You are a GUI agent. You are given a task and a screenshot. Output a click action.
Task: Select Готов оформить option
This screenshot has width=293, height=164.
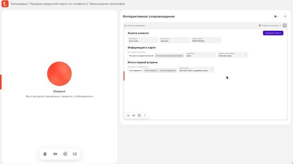pos(136,71)
